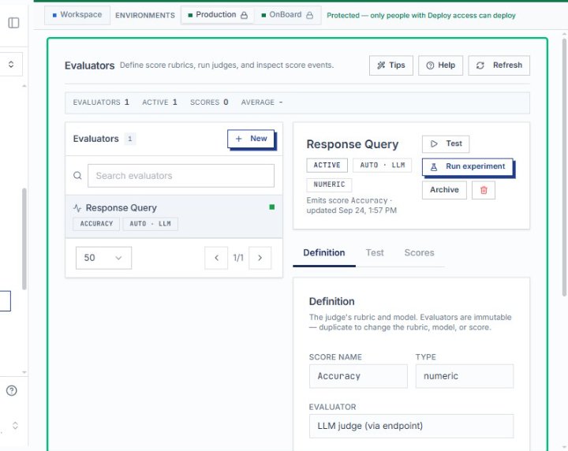Go to next page of evaluators
The width and height of the screenshot is (568, 451).
260,258
